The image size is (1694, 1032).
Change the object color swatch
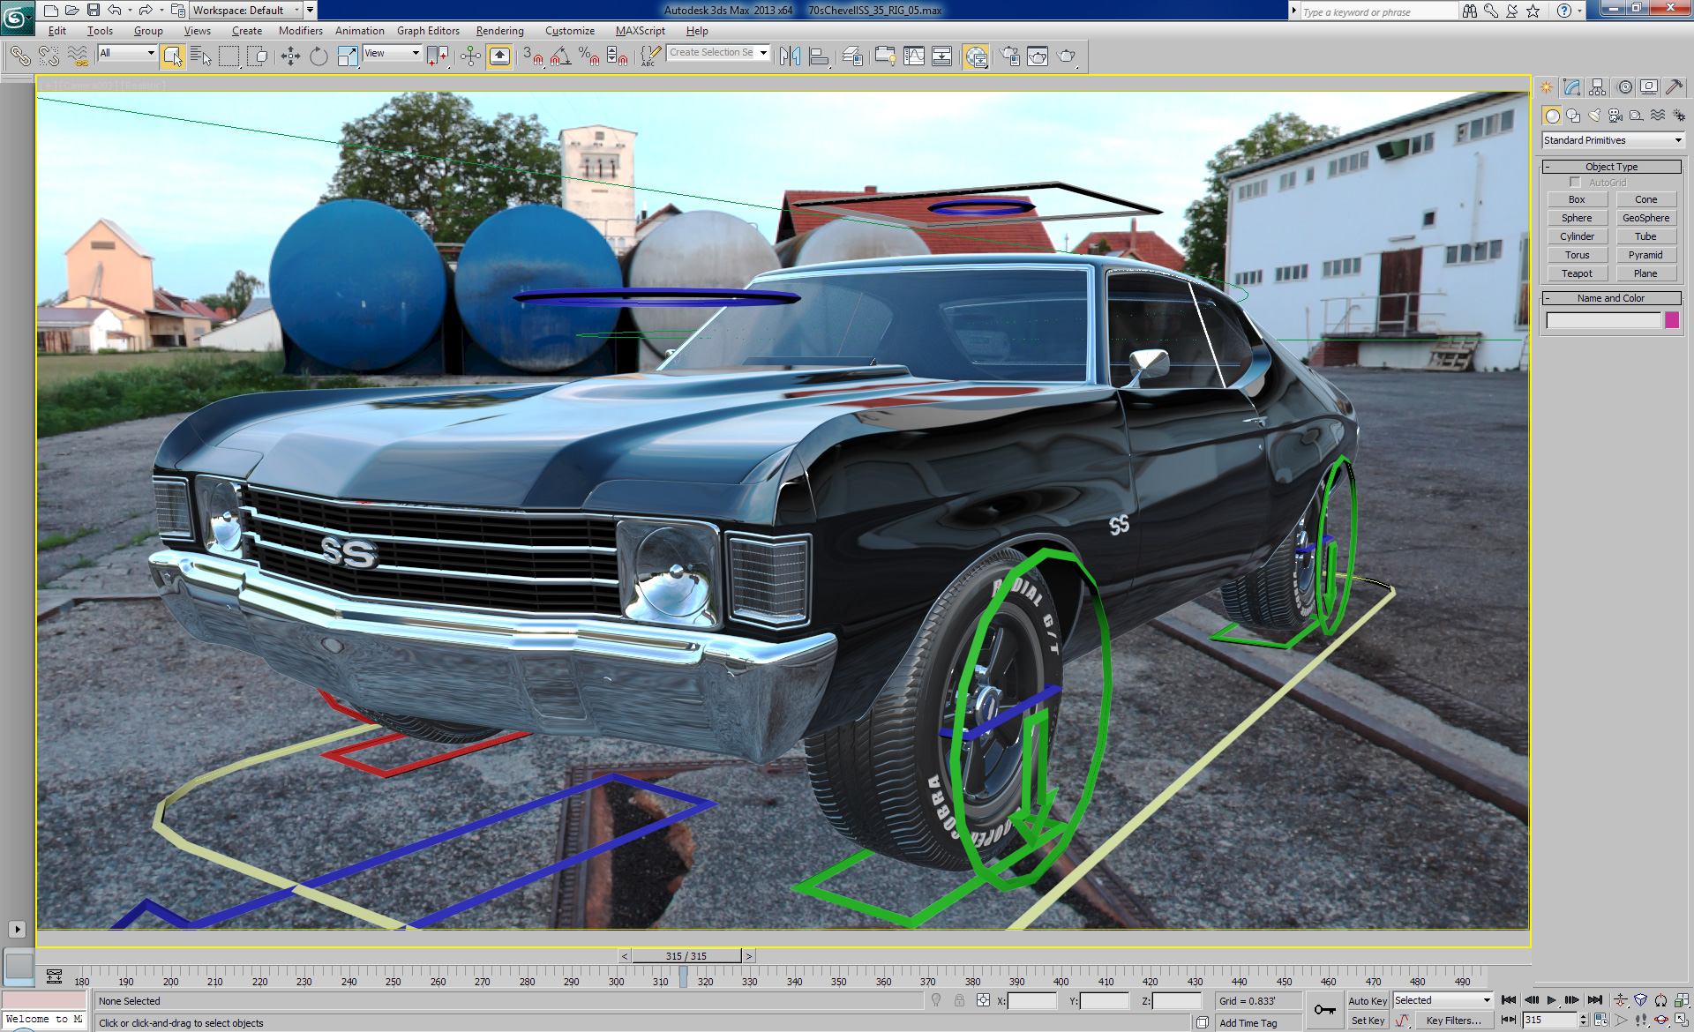click(x=1672, y=320)
